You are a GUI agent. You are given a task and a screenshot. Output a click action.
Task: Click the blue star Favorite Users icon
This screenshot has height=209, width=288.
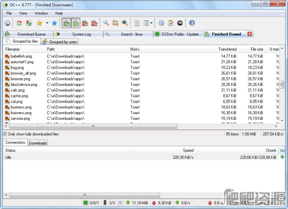[x=54, y=23]
